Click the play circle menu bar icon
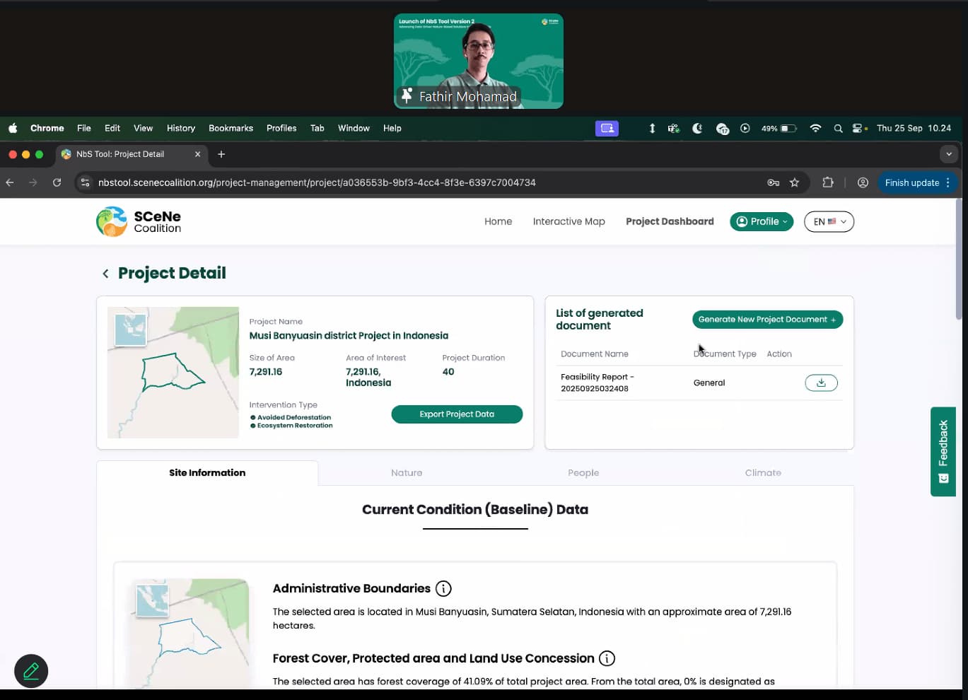Image resolution: width=968 pixels, height=700 pixels. click(745, 128)
